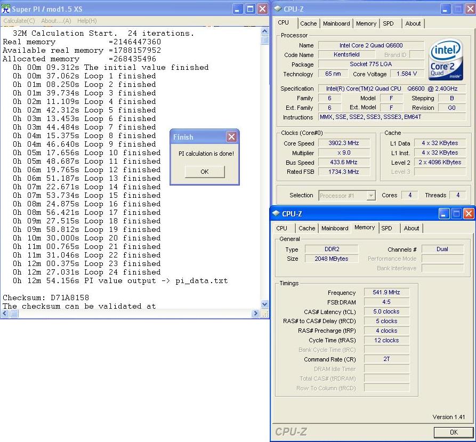476x442 pixels.
Task: Click the Version 1.41 label
Action: click(448, 417)
